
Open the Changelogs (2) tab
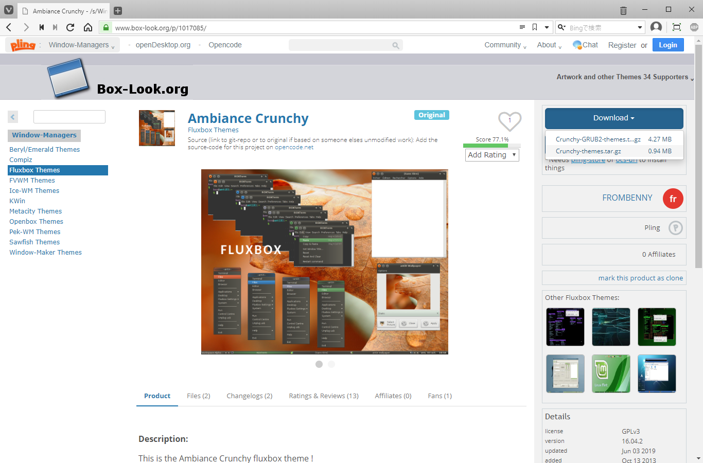tap(250, 396)
